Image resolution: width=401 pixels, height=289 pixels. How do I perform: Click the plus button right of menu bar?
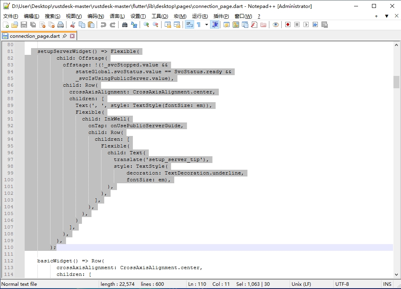point(376,16)
